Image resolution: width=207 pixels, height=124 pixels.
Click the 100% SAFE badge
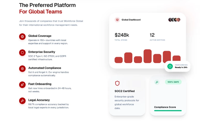point(173,82)
